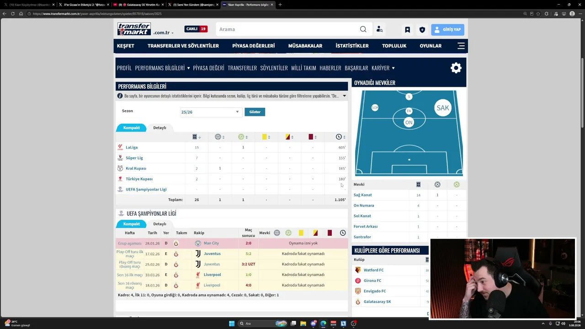
Task: Sort by yellow cards column
Action: (x=266, y=137)
